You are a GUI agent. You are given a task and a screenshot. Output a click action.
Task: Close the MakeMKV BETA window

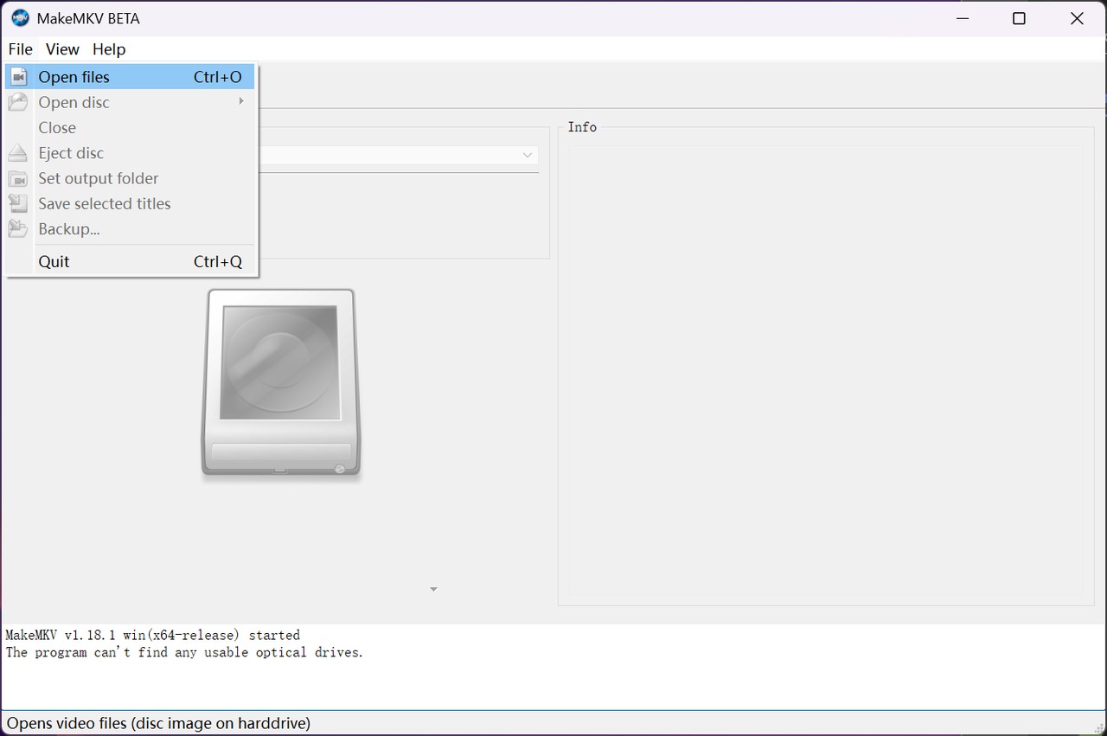pos(1077,18)
